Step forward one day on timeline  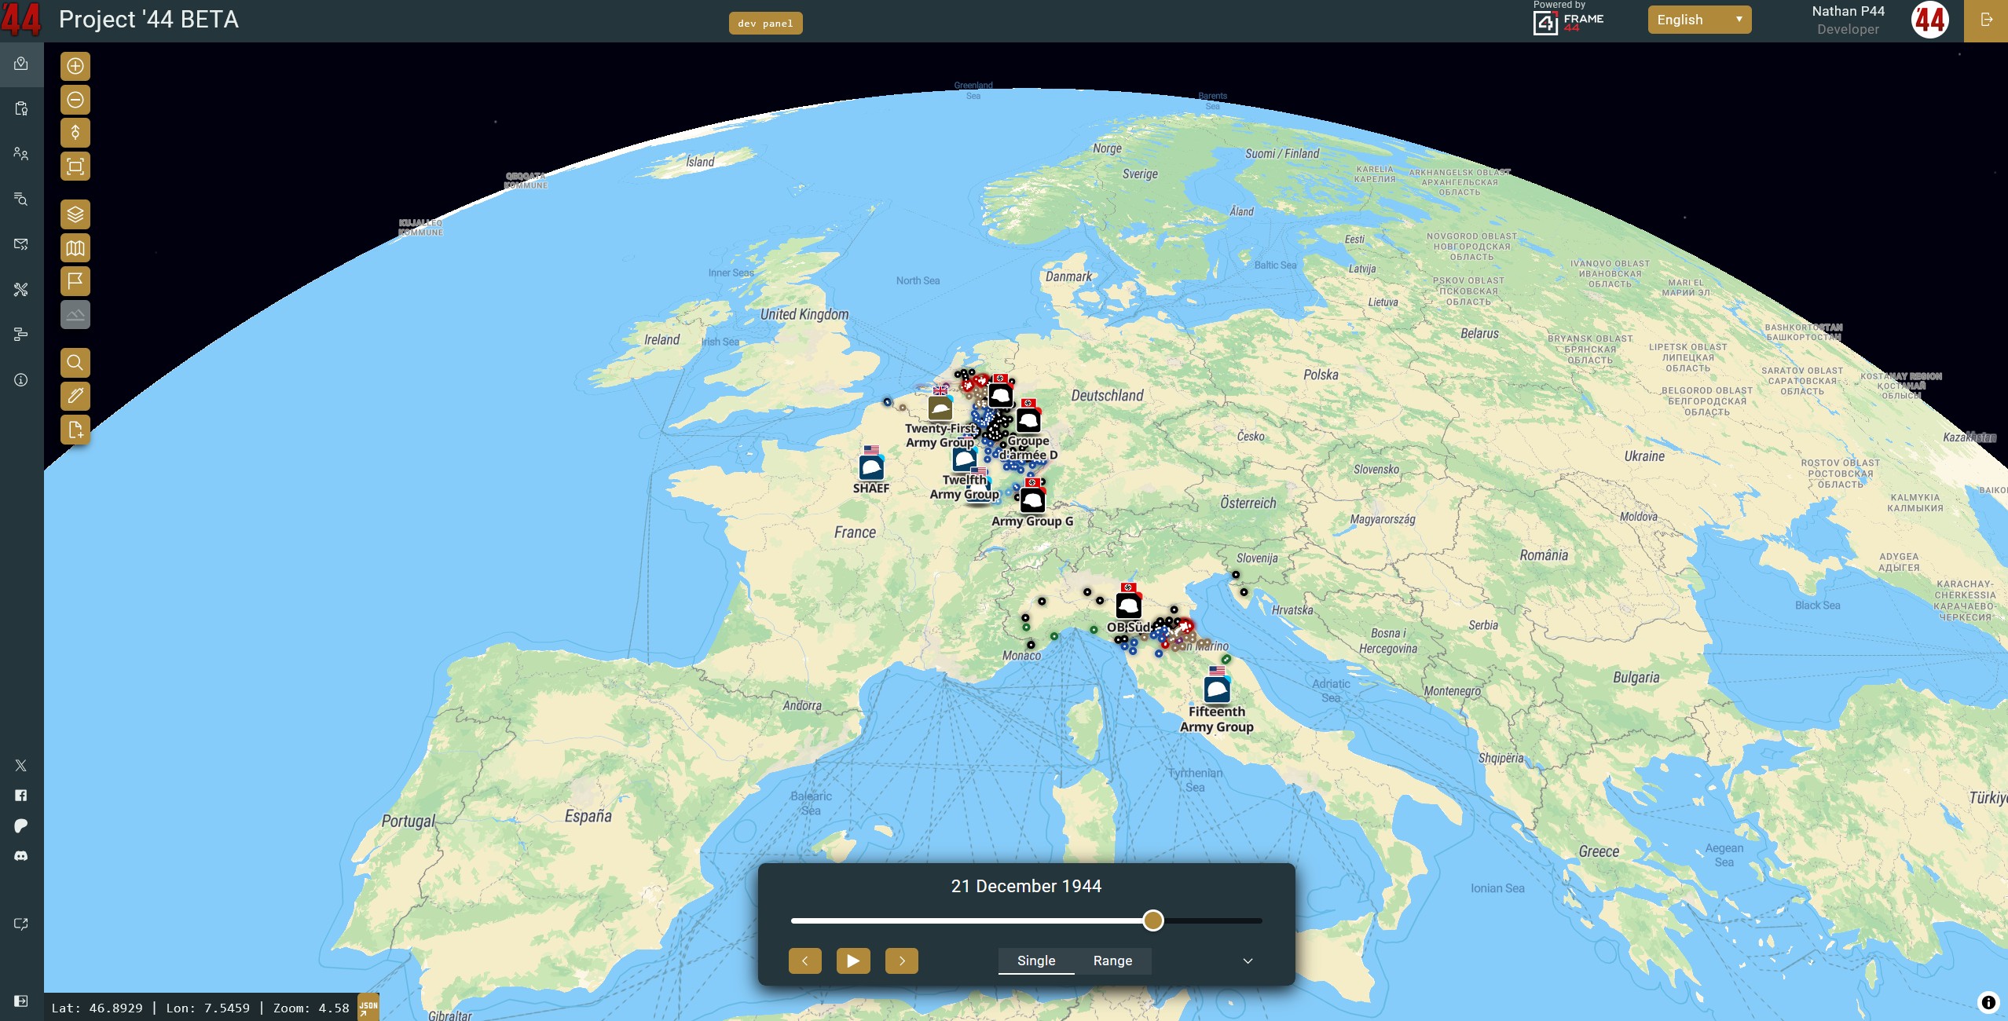click(x=902, y=961)
